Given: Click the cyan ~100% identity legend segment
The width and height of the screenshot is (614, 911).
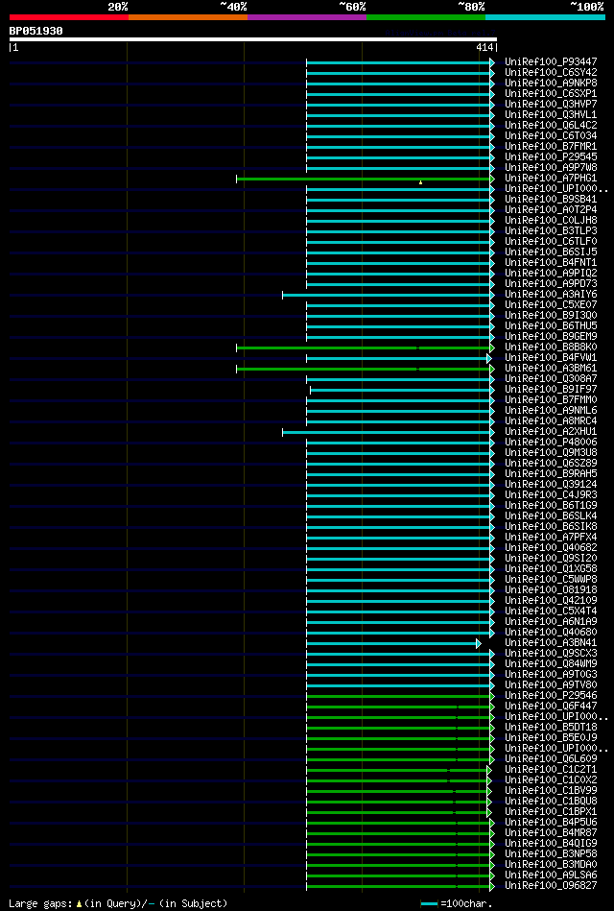Looking at the screenshot, I should pos(546,17).
